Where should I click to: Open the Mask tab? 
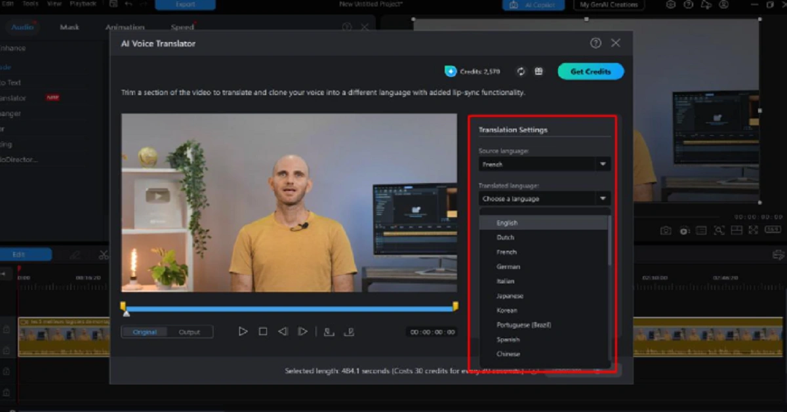point(70,28)
